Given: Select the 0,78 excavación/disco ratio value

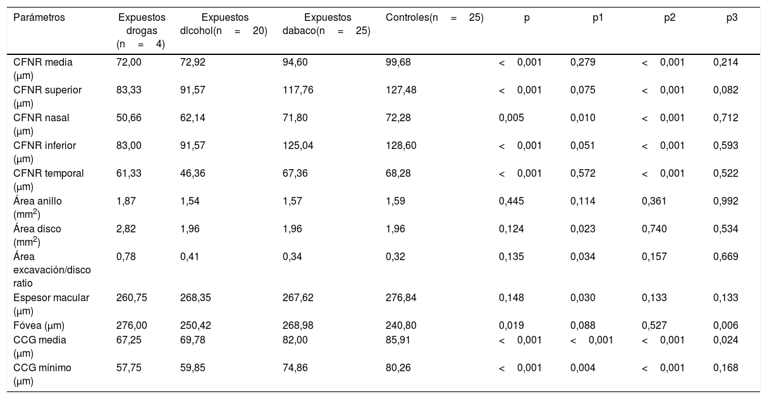Looking at the screenshot, I should 125,256.
